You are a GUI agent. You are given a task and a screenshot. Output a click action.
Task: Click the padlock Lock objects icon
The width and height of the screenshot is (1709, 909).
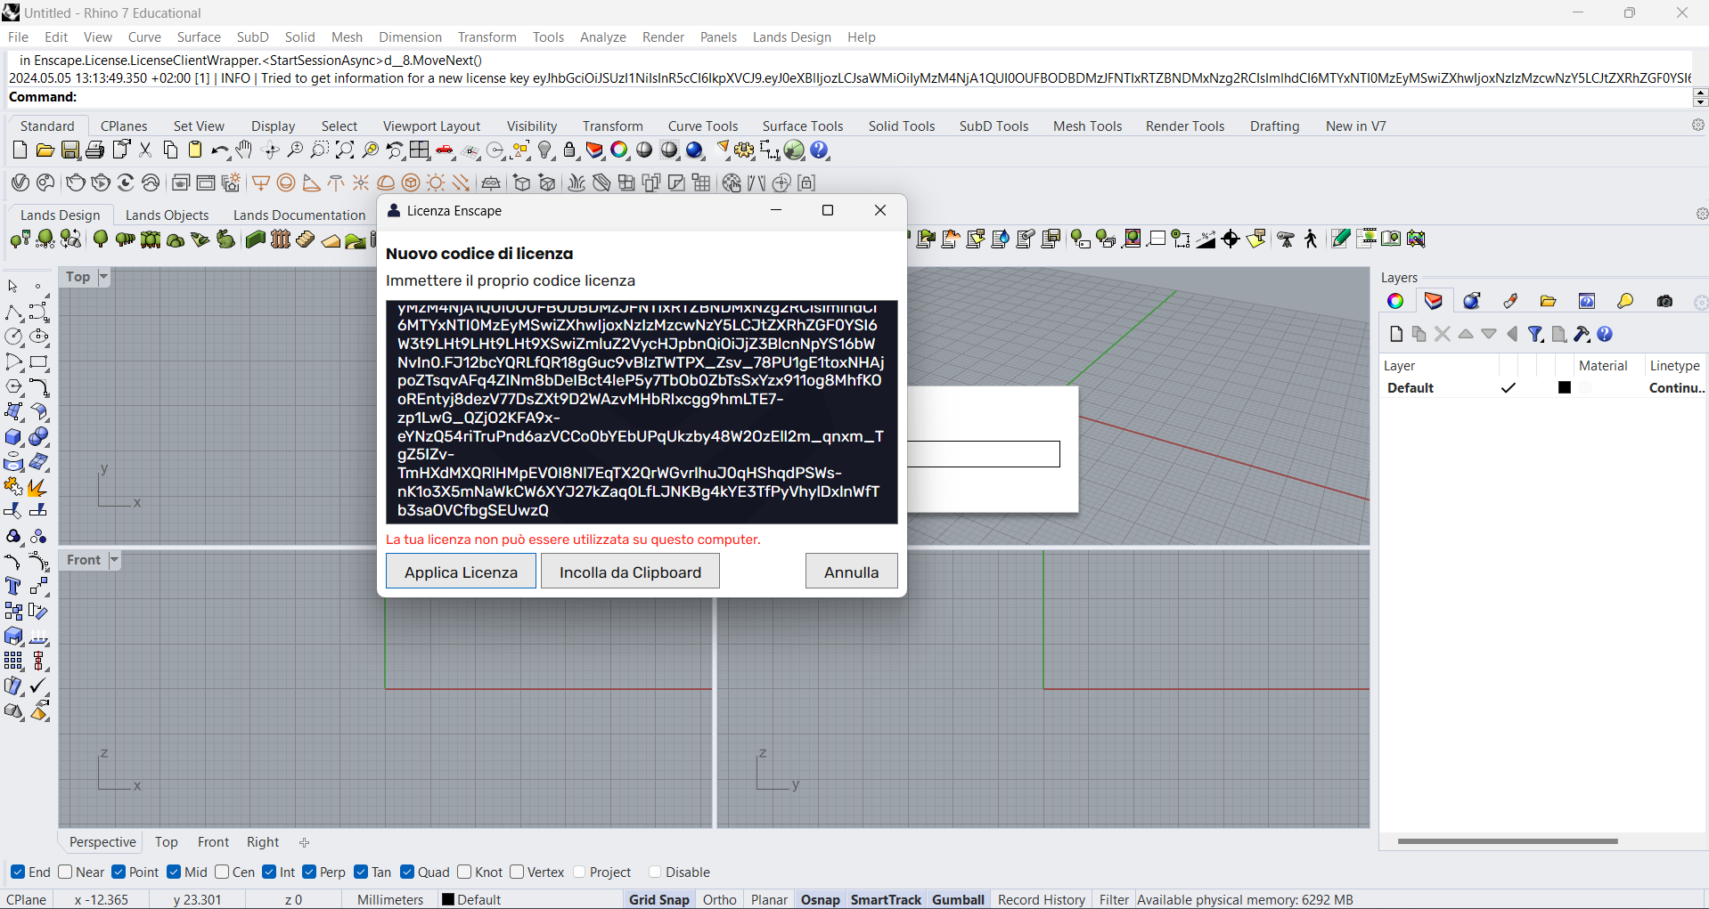coord(570,150)
